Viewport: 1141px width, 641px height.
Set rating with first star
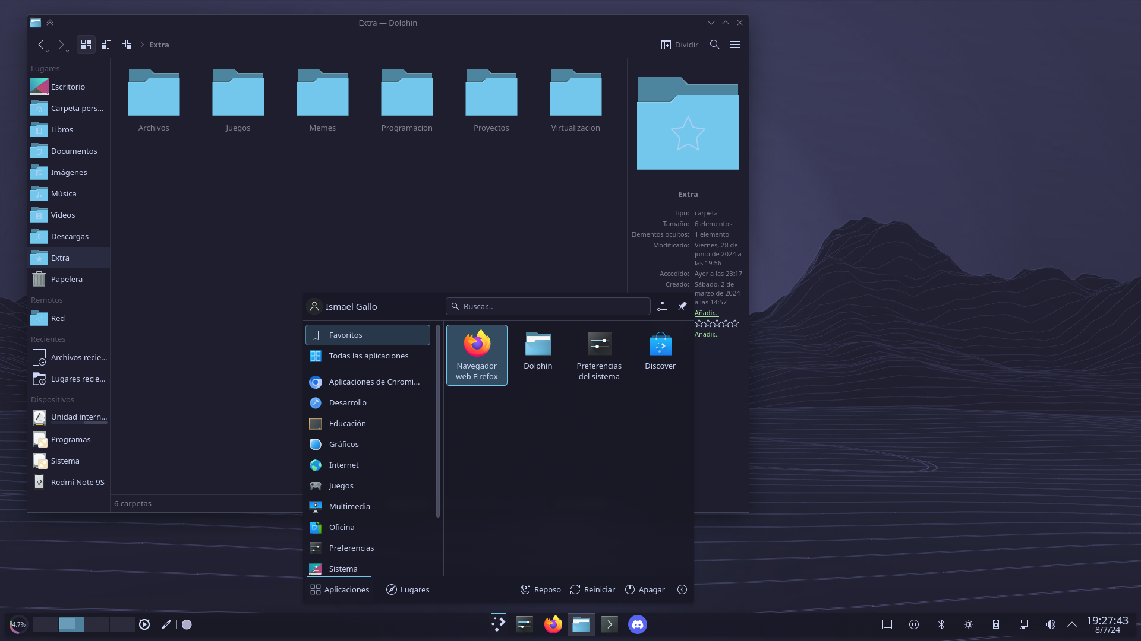(x=699, y=323)
